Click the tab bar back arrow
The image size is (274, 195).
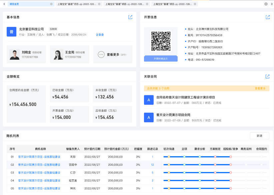tap(4, 4)
